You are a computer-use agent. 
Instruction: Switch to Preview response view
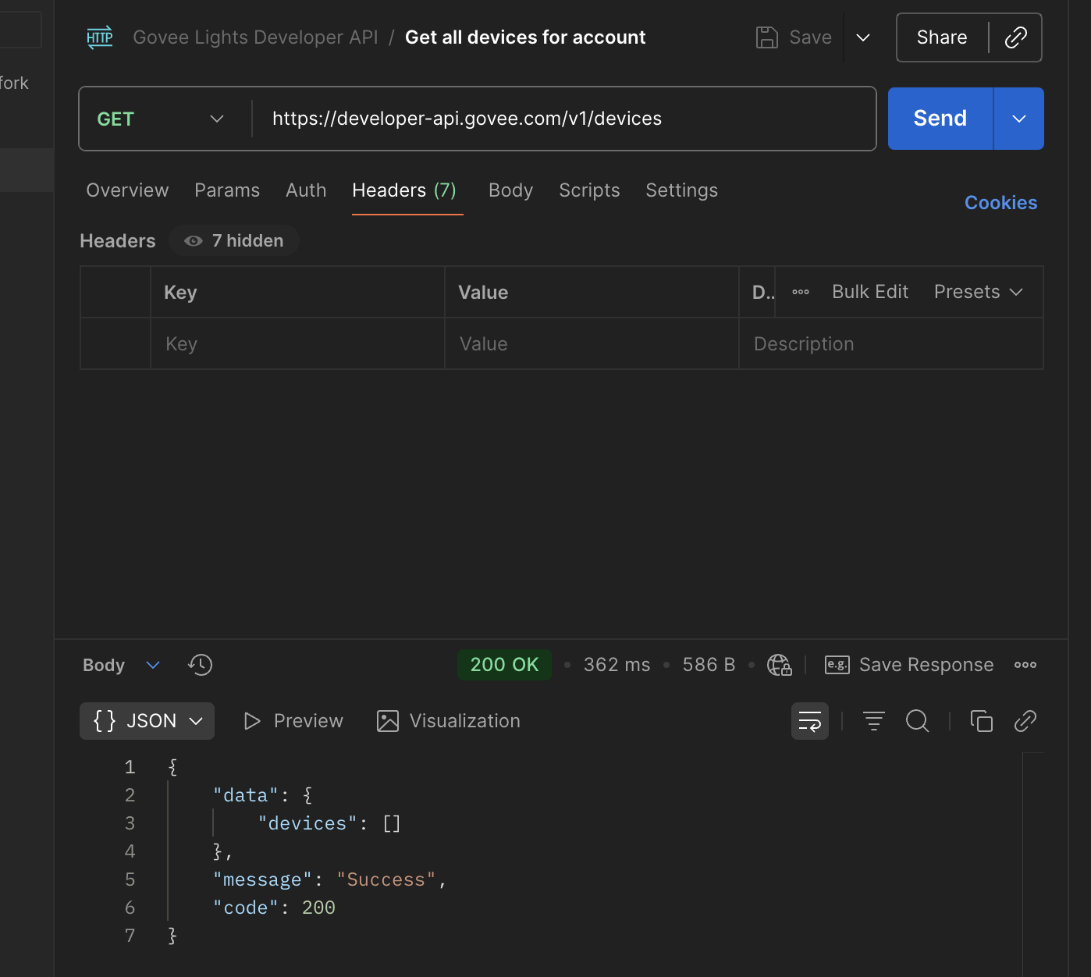point(293,721)
